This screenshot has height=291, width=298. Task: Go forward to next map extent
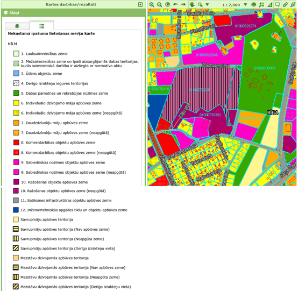tap(183, 4)
